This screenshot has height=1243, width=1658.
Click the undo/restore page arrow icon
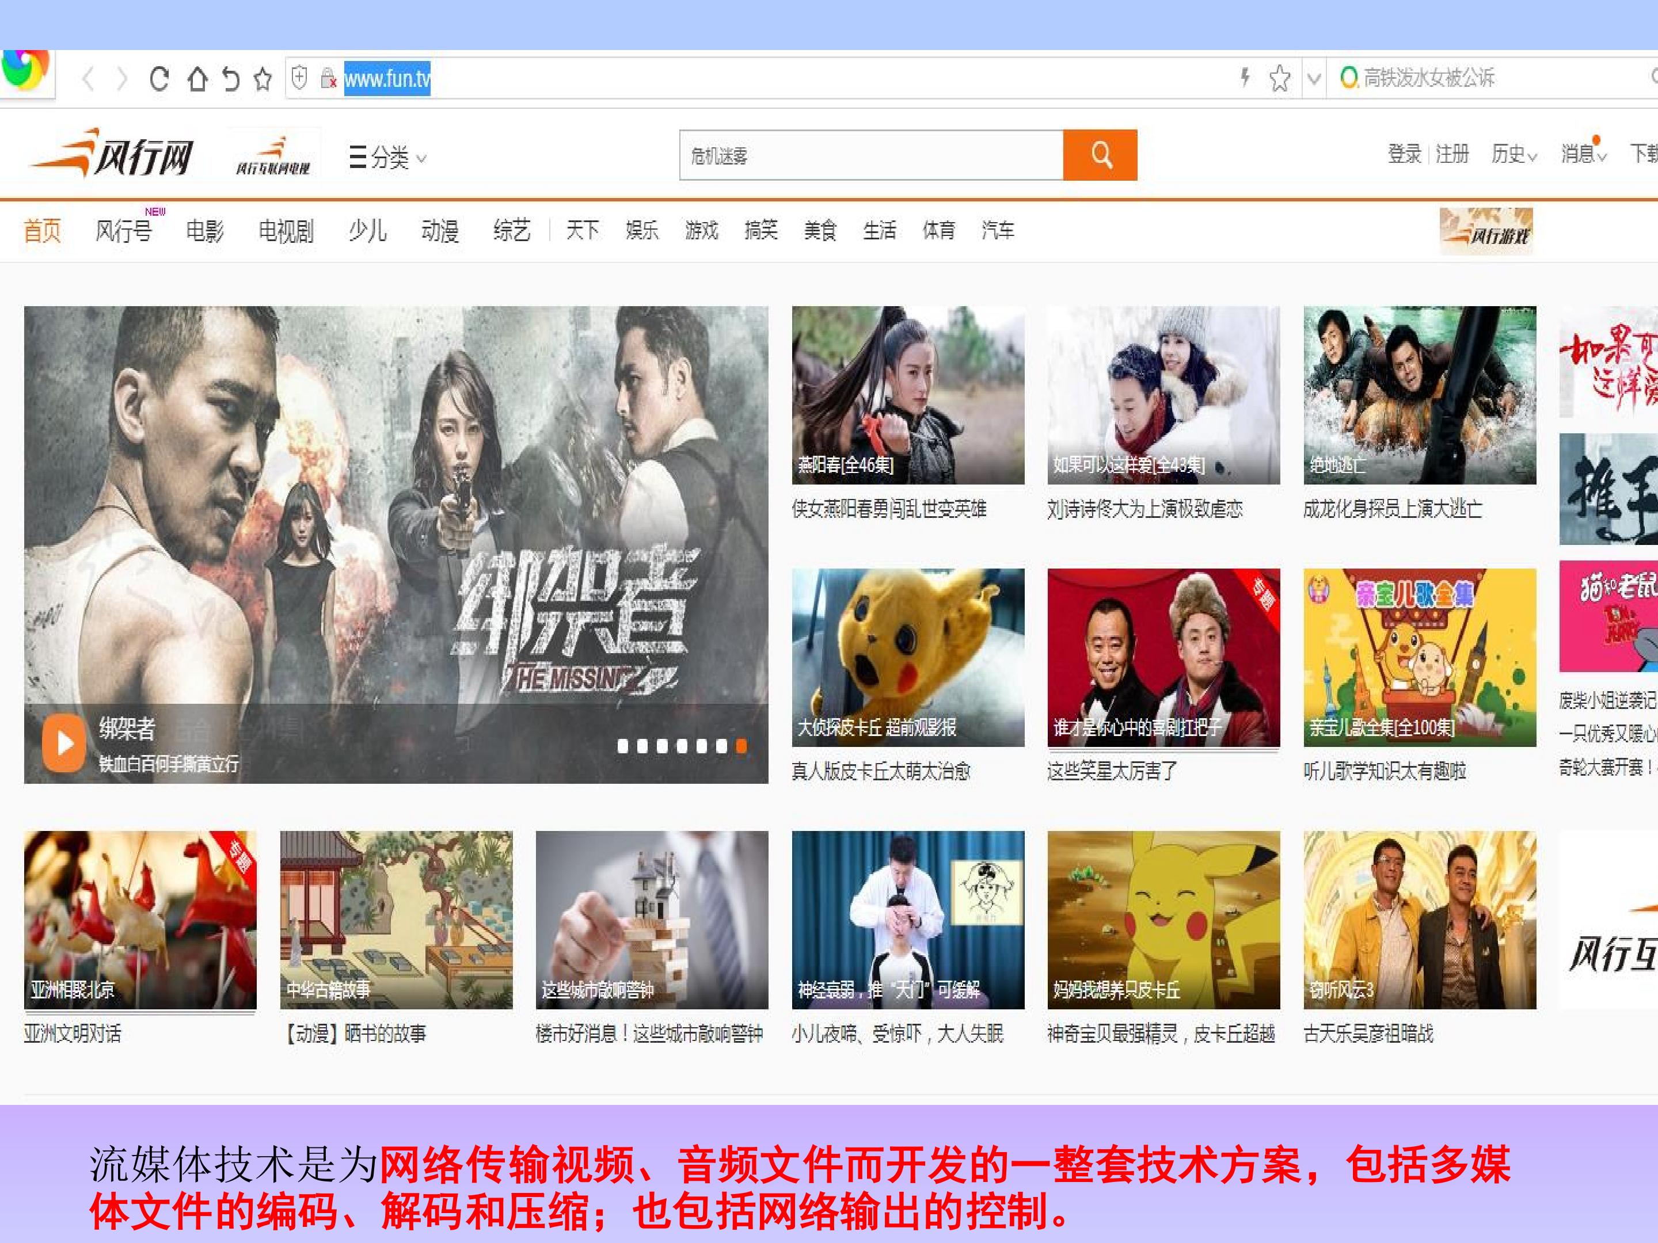point(231,79)
